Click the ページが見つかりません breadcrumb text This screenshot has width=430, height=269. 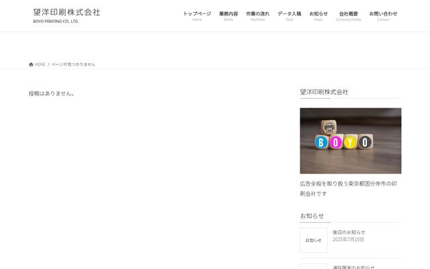[x=73, y=65]
